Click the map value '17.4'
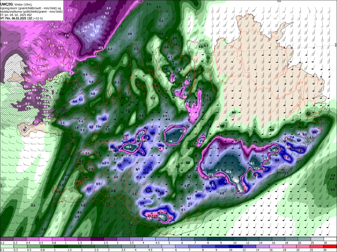337x252 pixels. 257,169
